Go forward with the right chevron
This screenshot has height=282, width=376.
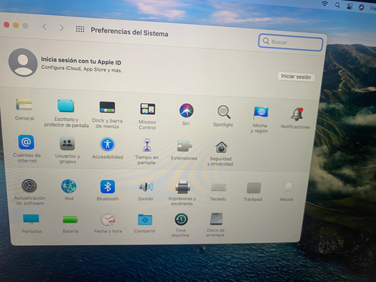click(x=62, y=28)
